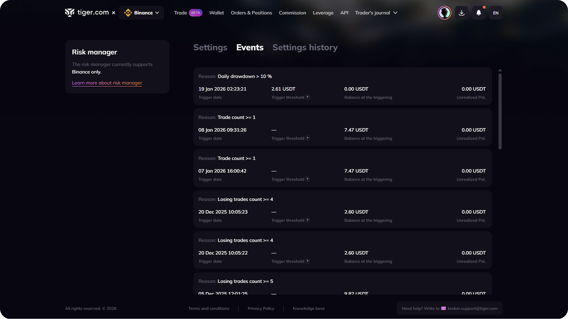Switch to the Settings history tab
568x319 pixels.
pos(305,47)
